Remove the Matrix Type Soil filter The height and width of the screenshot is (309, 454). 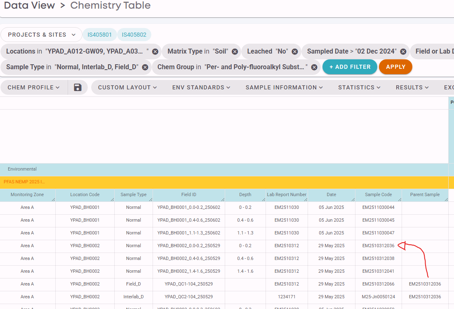pos(235,51)
